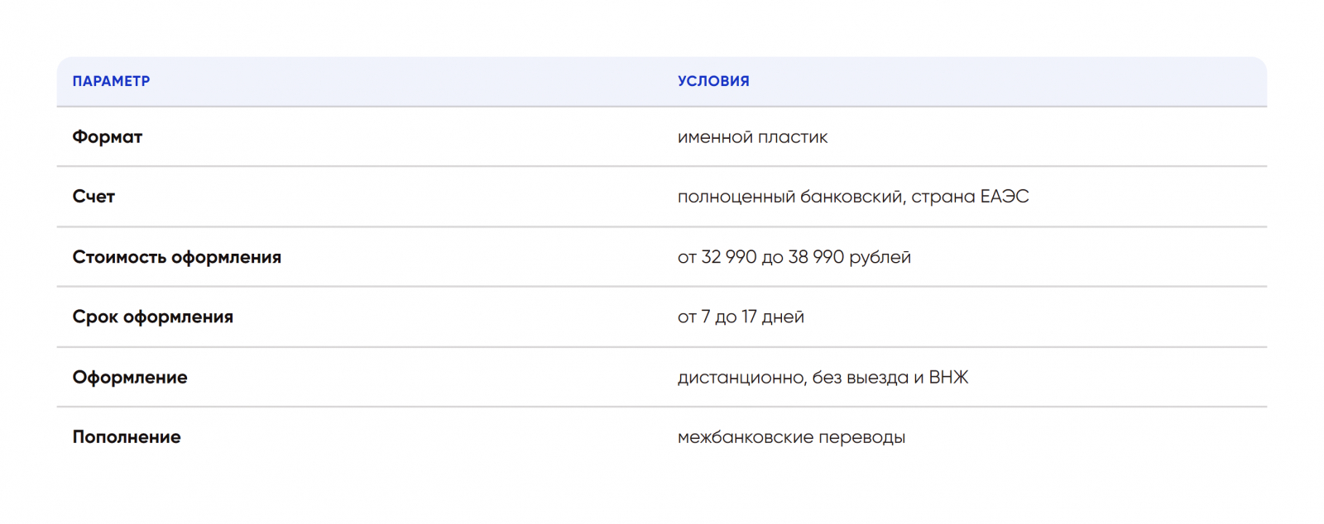Click the word рублей in the cost row

880,257
